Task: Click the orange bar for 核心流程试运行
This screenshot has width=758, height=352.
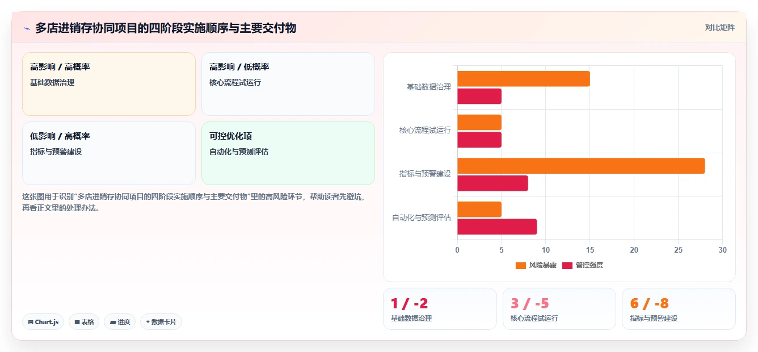Action: [479, 122]
